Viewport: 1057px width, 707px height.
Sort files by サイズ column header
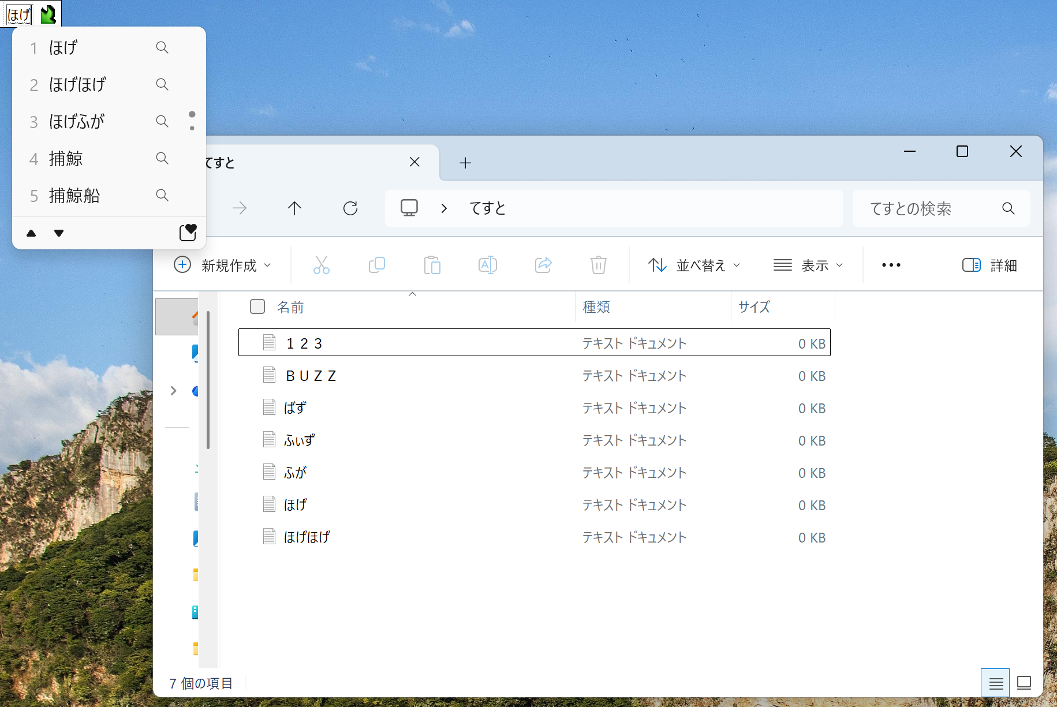783,307
